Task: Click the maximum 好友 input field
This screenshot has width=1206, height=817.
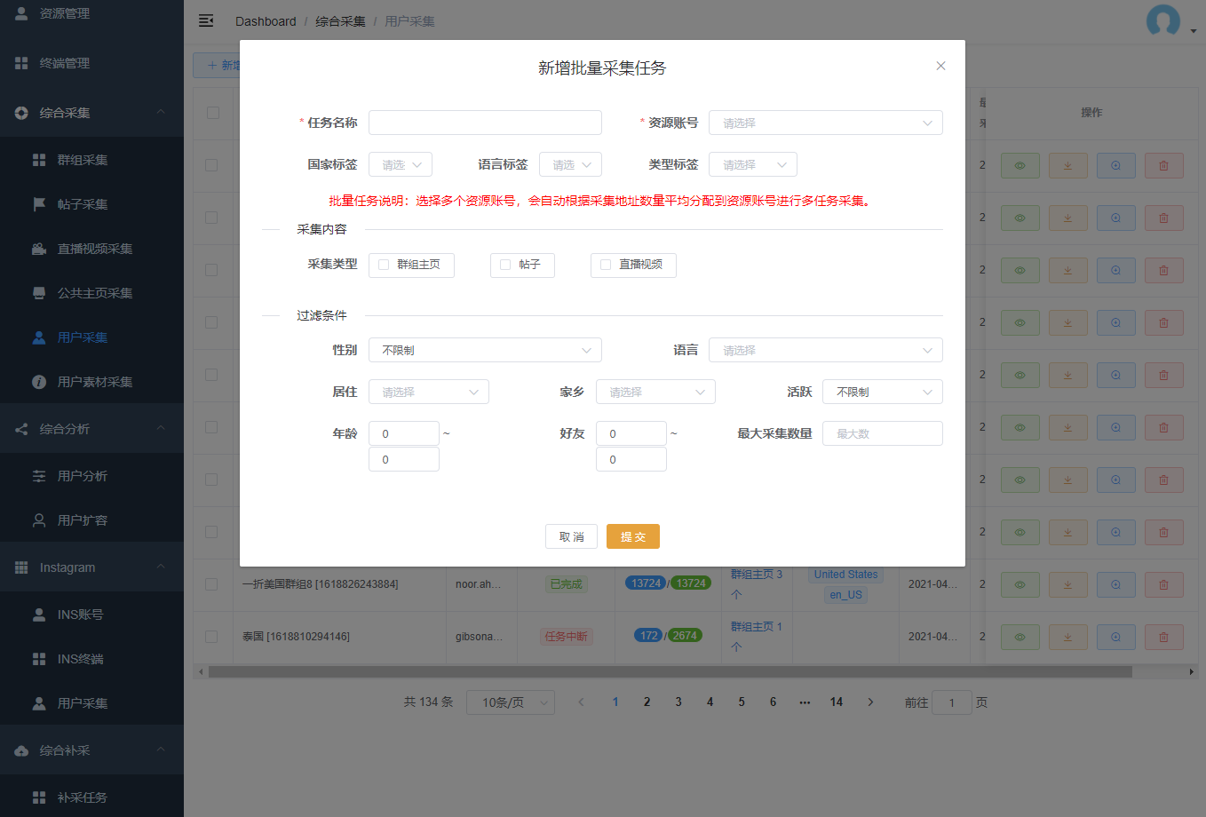Action: pyautogui.click(x=631, y=459)
